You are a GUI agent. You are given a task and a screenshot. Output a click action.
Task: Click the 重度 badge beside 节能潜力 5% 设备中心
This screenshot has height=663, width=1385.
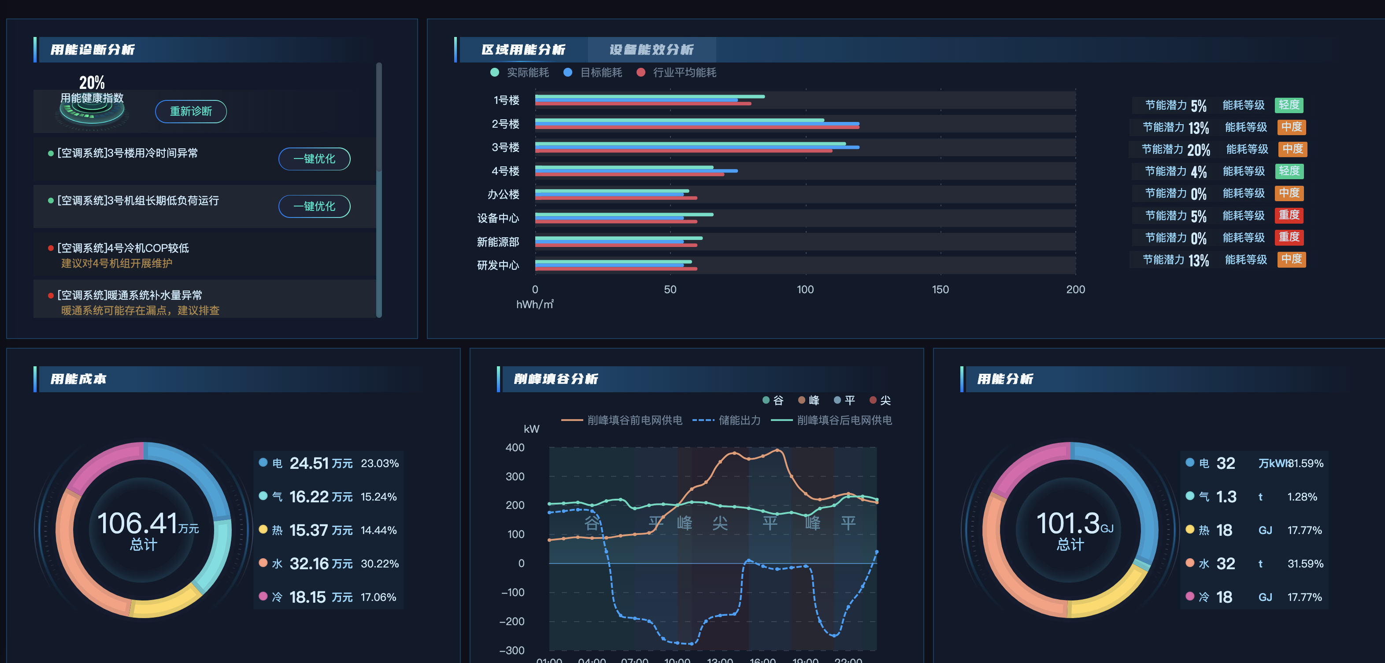tap(1289, 215)
